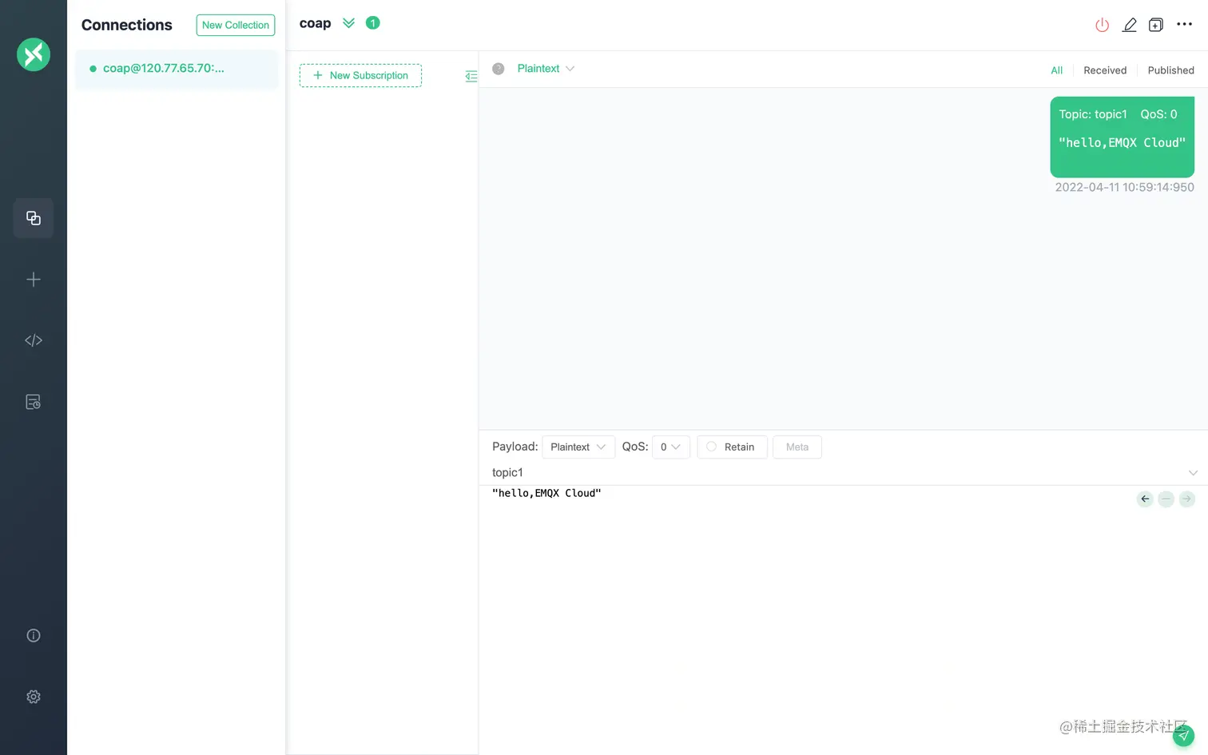Open the Connections panel in sidebar
This screenshot has height=755, width=1208.
point(33,217)
